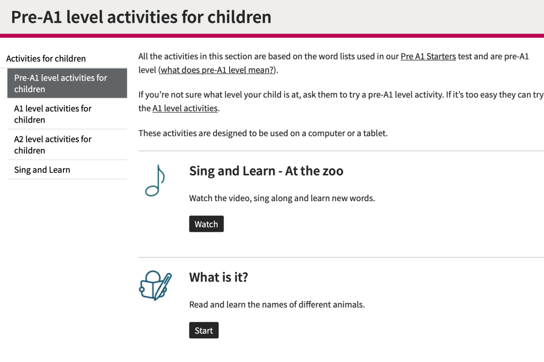Viewport: 544px width, 362px height.
Task: Click the music note icon
Action: pos(155,180)
